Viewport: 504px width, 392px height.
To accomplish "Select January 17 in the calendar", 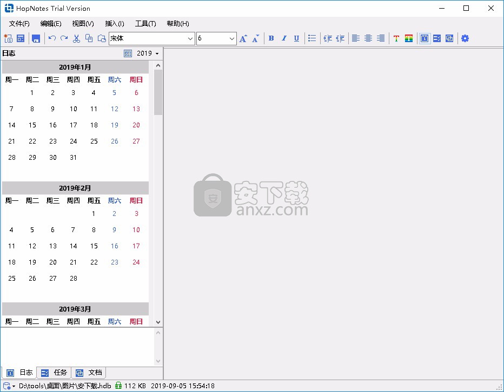I will [74, 125].
